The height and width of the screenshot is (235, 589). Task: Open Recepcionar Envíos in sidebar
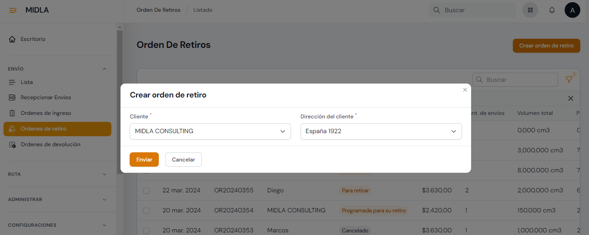pos(46,97)
